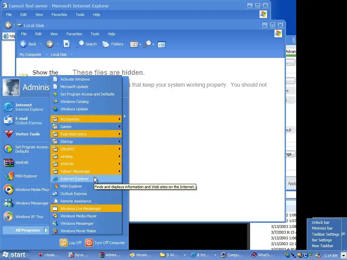Choose Unlock bar in taskbar popup
This screenshot has width=347, height=260.
tap(321, 222)
